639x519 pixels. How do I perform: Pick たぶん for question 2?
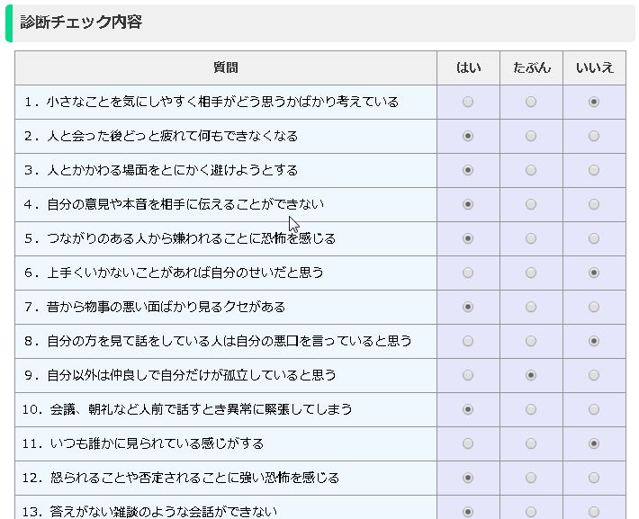tap(531, 137)
